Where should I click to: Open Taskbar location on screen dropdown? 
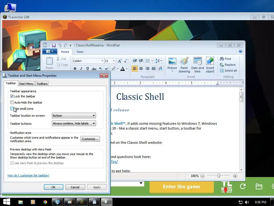click(x=74, y=116)
